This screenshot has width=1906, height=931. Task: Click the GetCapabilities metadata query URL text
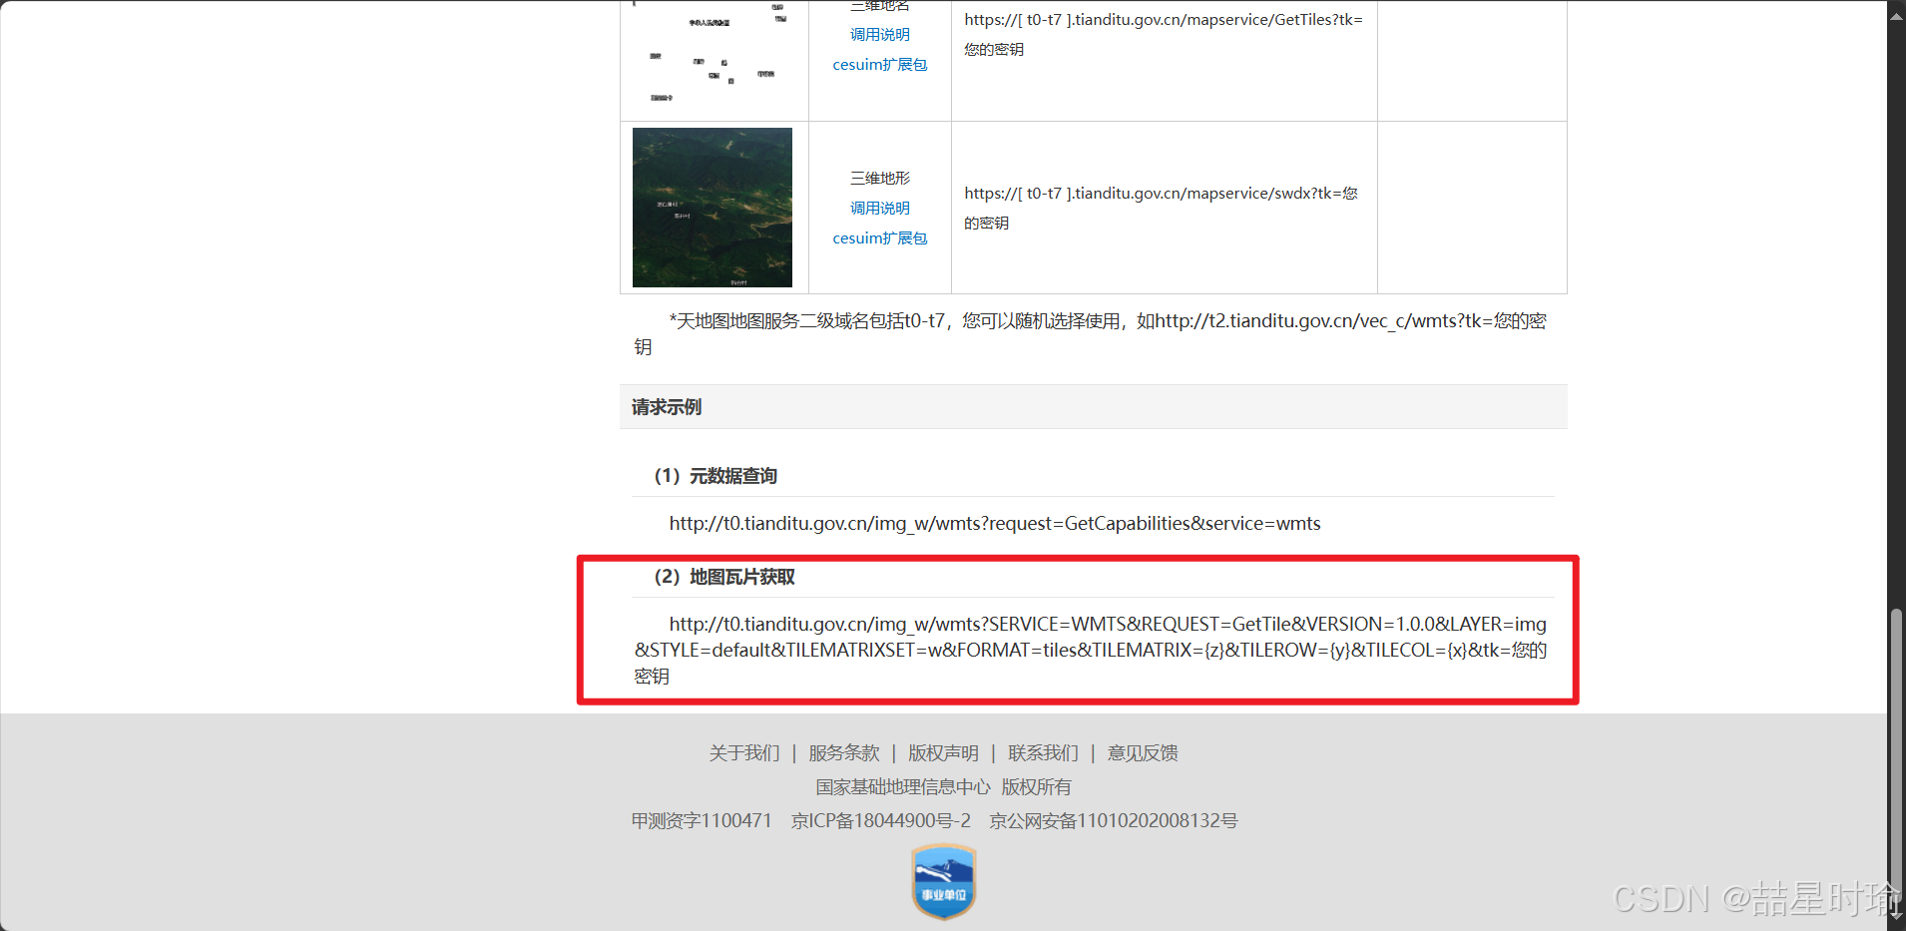[995, 523]
